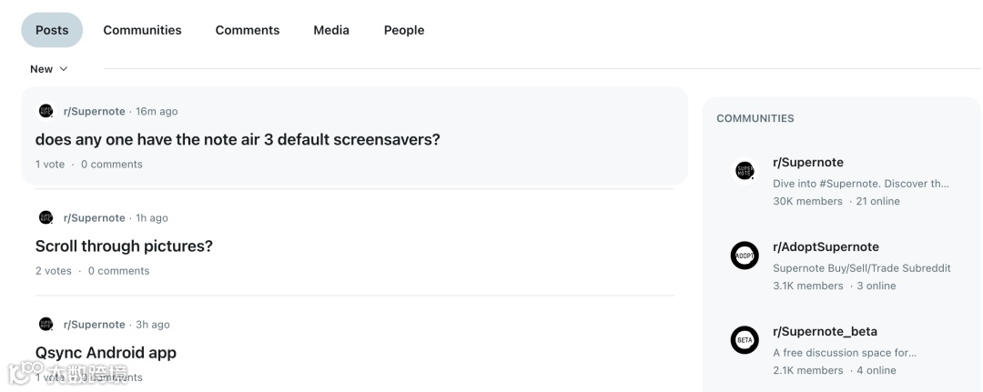983x392 pixels.
Task: Switch to the Communities tab
Action: pos(142,30)
